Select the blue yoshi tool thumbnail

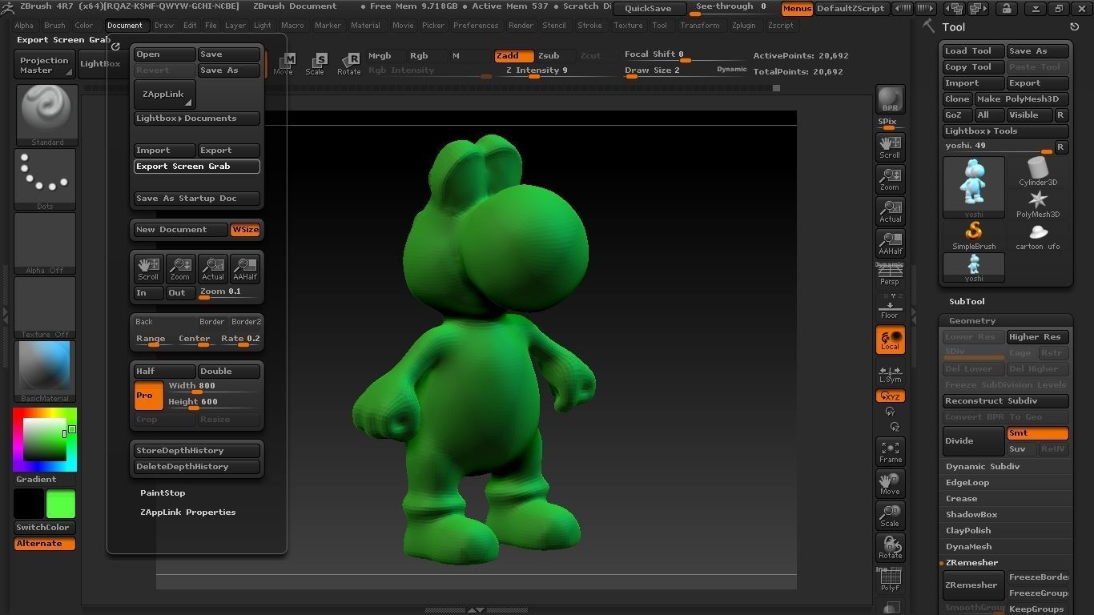click(x=974, y=187)
